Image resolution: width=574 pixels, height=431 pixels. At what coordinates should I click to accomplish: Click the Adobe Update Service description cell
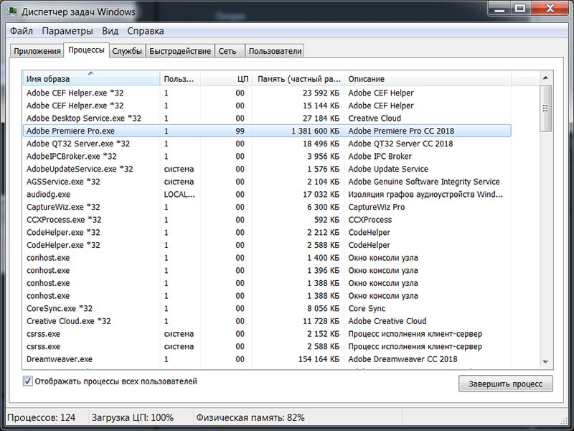(x=388, y=169)
